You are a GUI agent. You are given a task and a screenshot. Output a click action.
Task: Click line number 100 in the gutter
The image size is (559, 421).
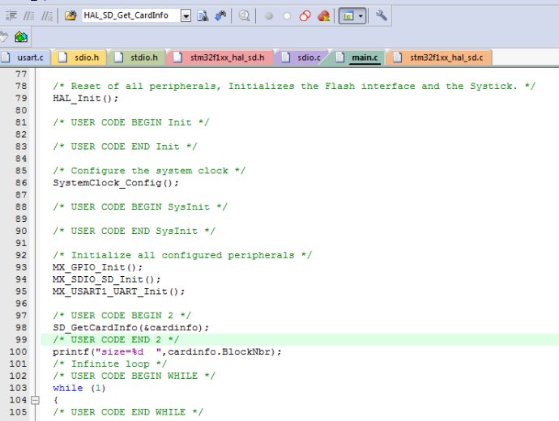click(x=18, y=352)
